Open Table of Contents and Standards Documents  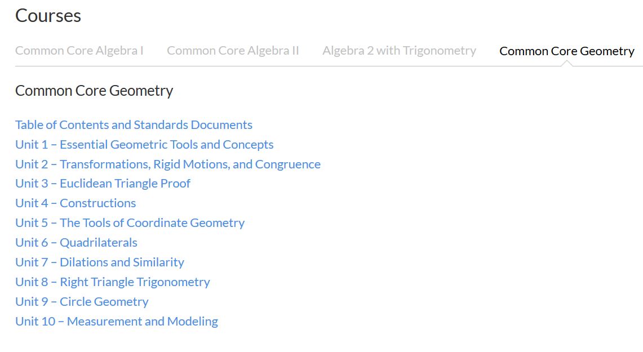click(x=134, y=124)
